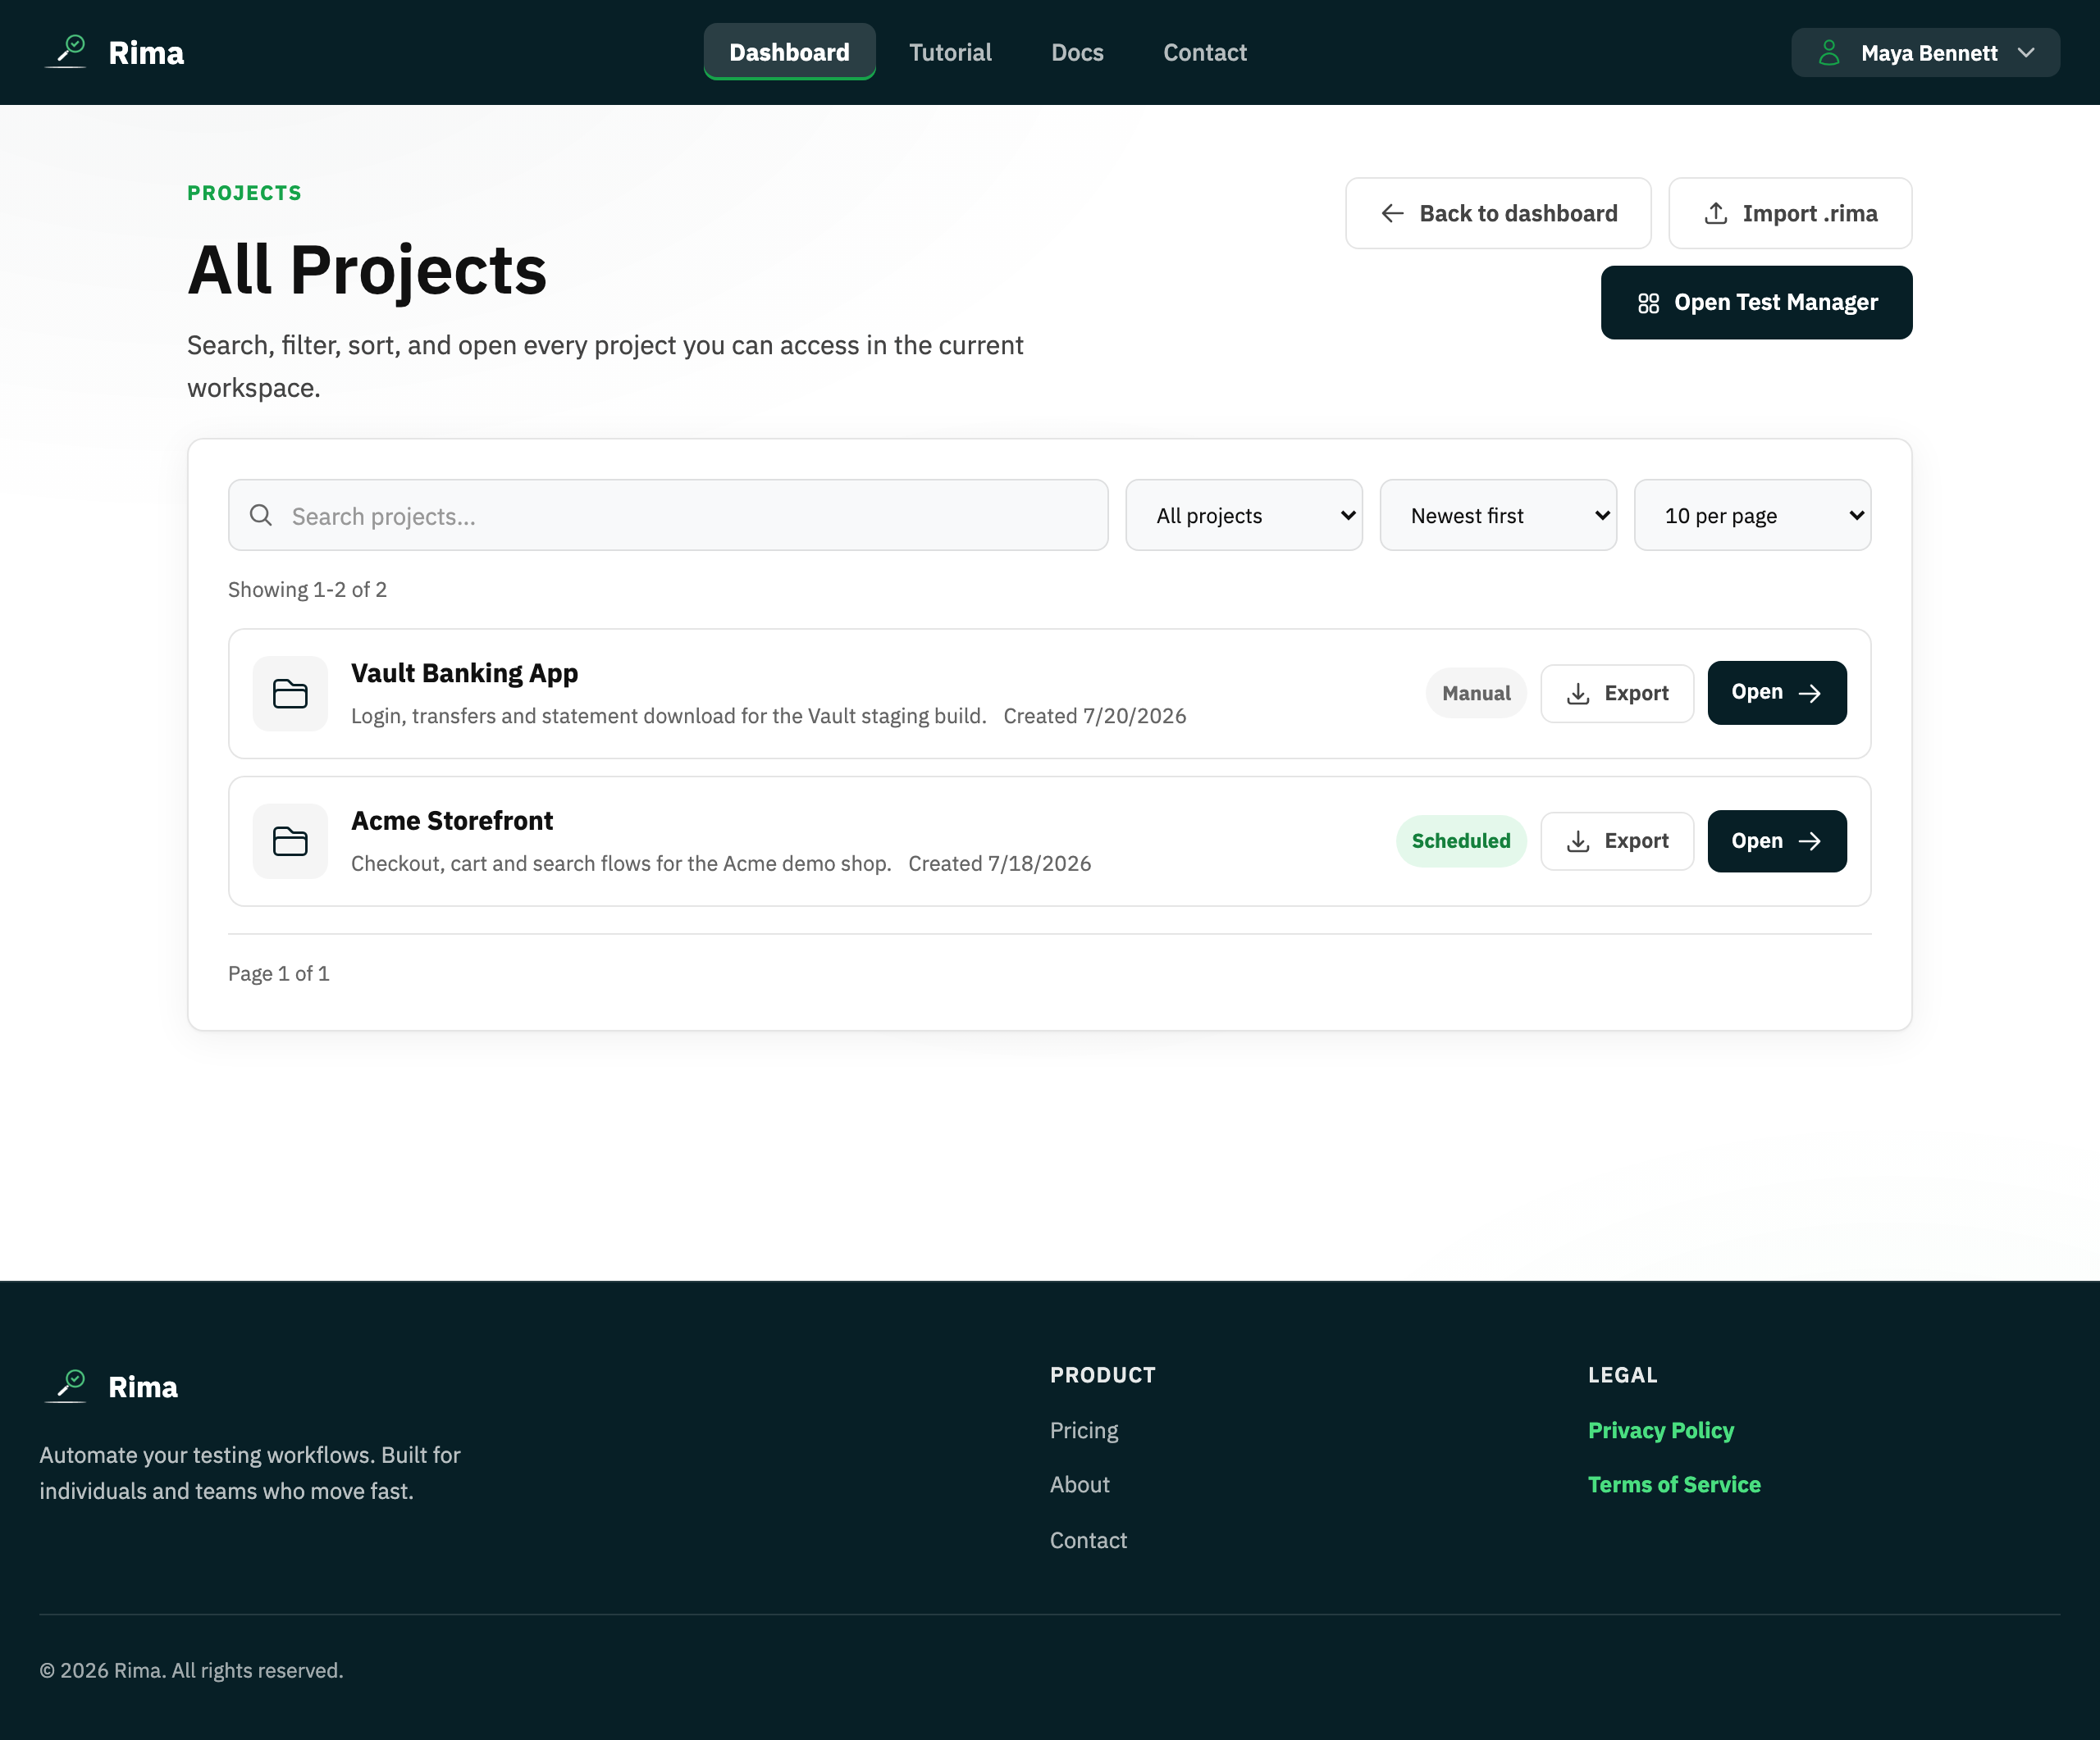Open the Acme Storefront project

click(1776, 841)
